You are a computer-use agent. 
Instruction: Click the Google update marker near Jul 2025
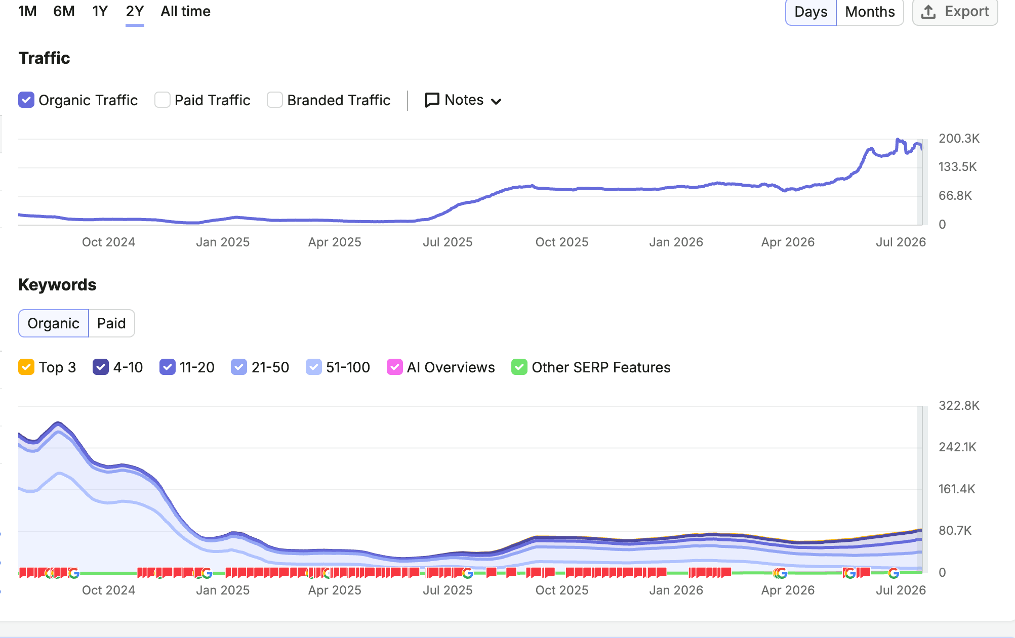467,573
